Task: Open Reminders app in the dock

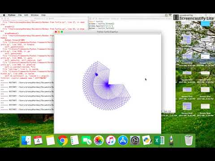Action: [x=74, y=140]
